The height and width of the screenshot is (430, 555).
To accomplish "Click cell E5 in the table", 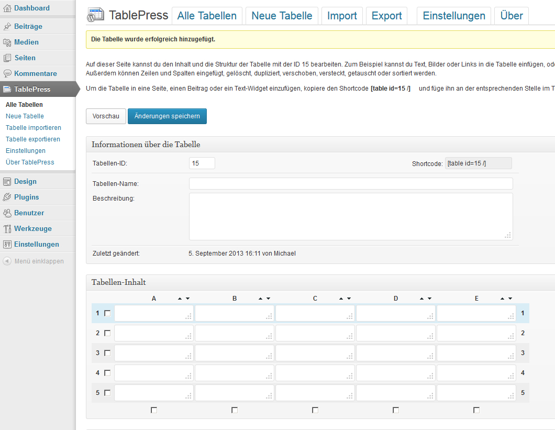I will point(477,393).
